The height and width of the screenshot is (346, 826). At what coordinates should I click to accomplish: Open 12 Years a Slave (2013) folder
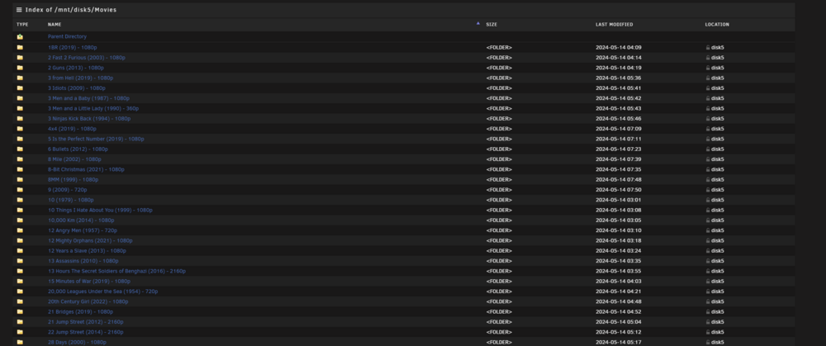(x=87, y=251)
